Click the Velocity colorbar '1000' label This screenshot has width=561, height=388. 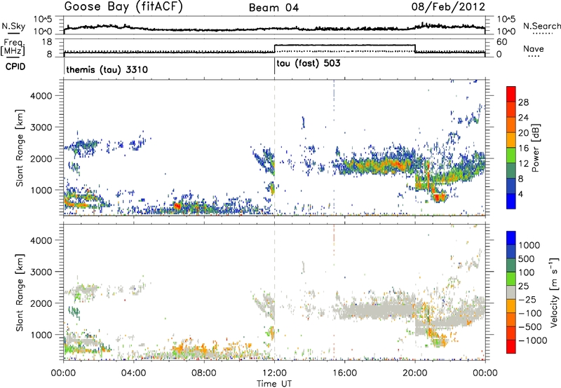(529, 245)
